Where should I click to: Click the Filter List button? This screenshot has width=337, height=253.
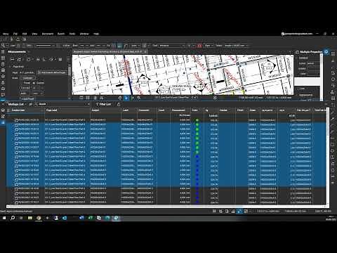tap(104, 104)
